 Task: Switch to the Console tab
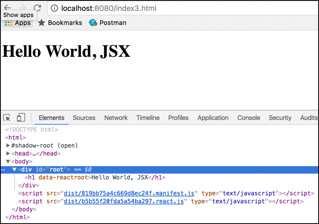click(249, 118)
